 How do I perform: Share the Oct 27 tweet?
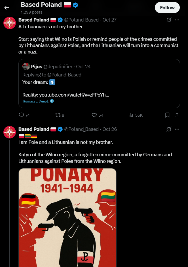pyautogui.click(x=177, y=115)
